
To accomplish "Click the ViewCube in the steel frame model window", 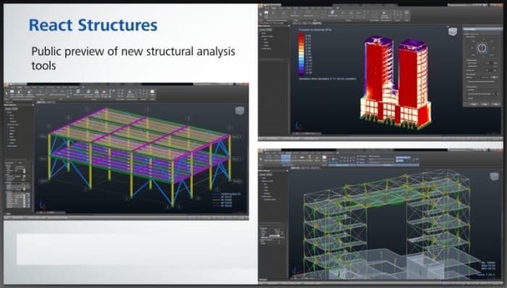I will [x=240, y=111].
